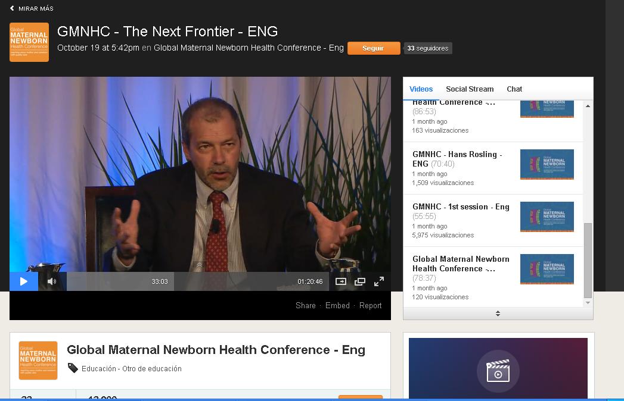Expand the video list resize handle
This screenshot has width=624, height=401.
[x=498, y=314]
